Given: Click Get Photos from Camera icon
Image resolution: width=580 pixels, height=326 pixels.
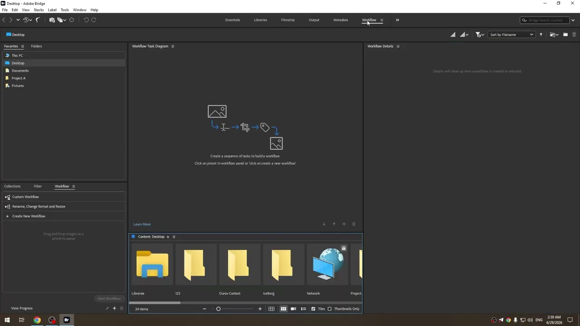Looking at the screenshot, I should [x=52, y=20].
